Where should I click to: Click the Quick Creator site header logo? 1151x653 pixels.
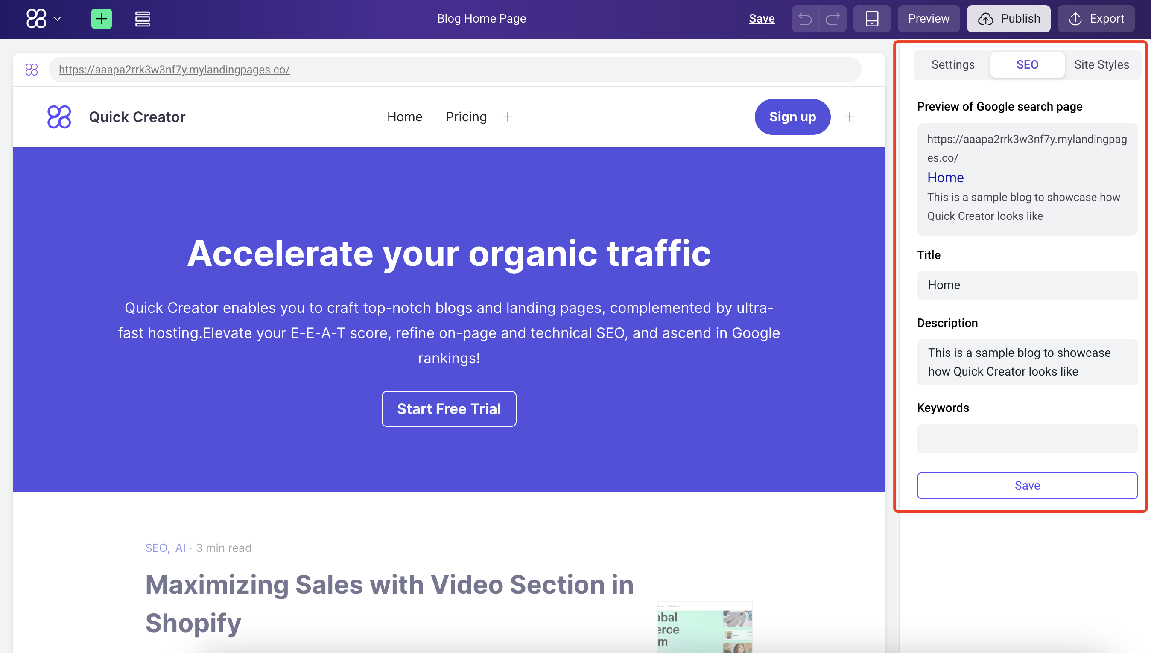tap(59, 117)
